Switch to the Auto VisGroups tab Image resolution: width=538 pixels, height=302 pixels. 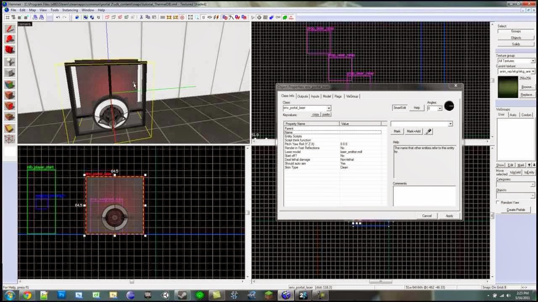(x=513, y=115)
